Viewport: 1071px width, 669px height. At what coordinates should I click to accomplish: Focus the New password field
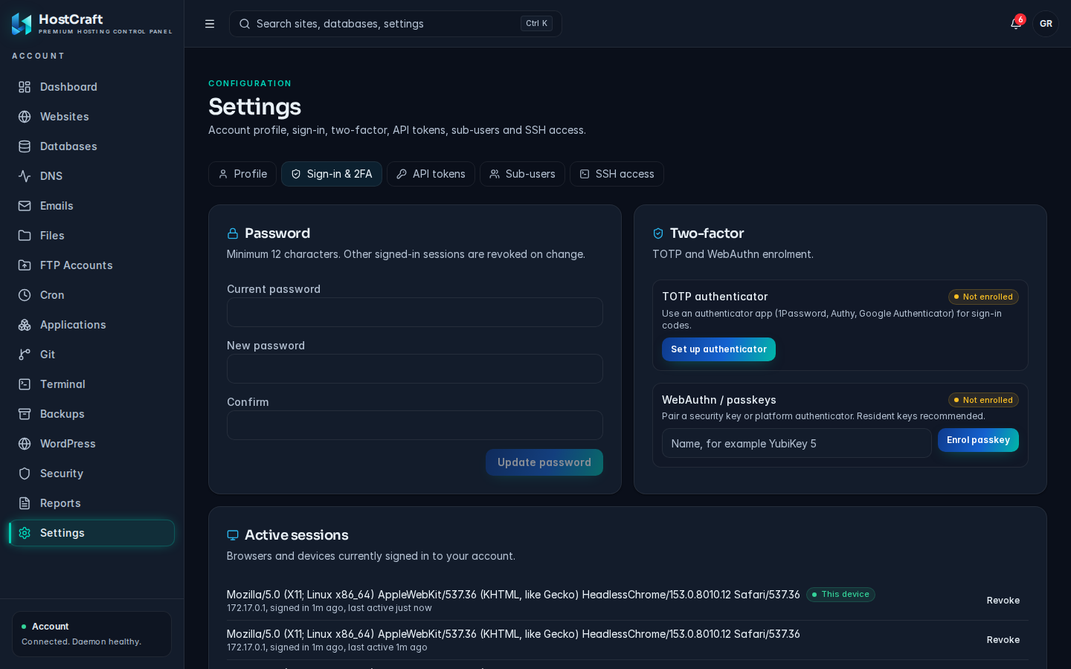pyautogui.click(x=415, y=369)
